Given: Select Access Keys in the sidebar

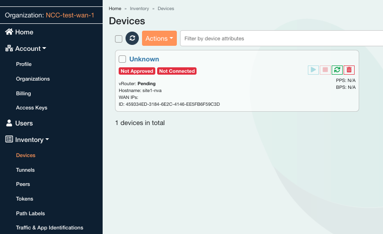Looking at the screenshot, I should pyautogui.click(x=32, y=108).
